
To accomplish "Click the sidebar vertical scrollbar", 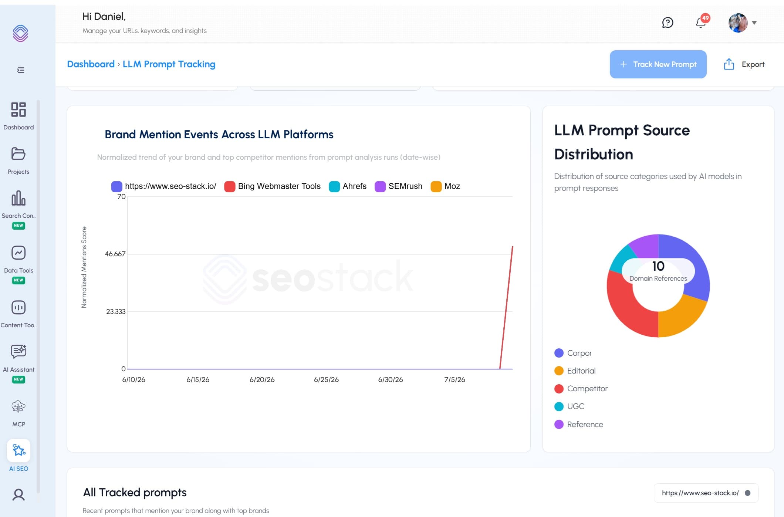I will click(x=38, y=296).
